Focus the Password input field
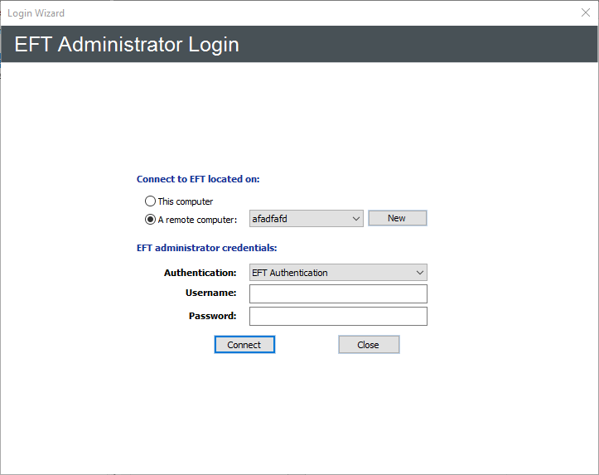Image resolution: width=599 pixels, height=475 pixels. pyautogui.click(x=338, y=317)
